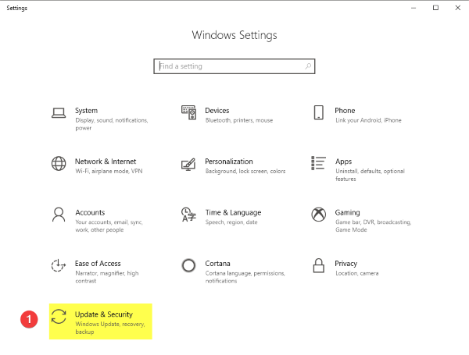Click 'Display, sound, notifications, power' description

[x=112, y=124]
